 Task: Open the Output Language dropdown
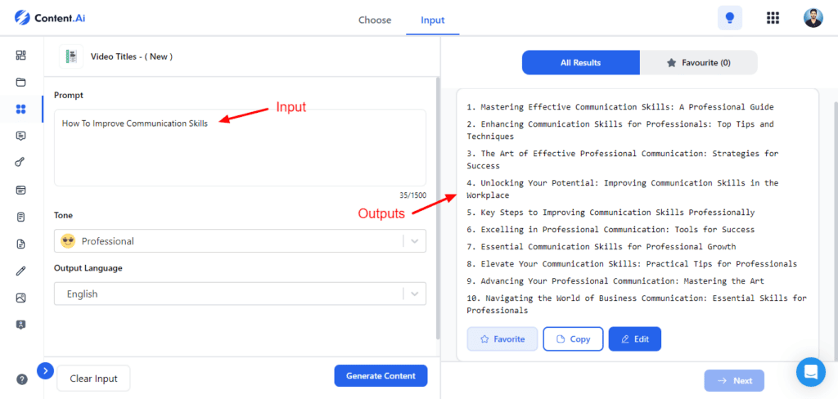click(240, 294)
